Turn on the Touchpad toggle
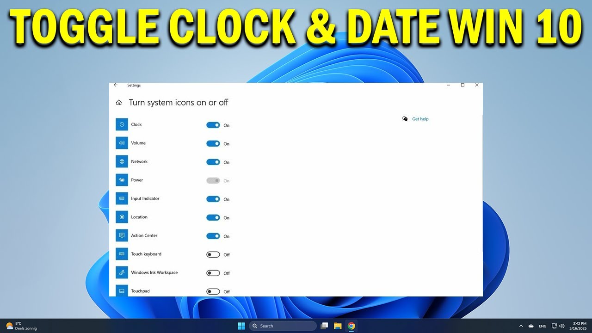592x333 pixels. (x=213, y=291)
